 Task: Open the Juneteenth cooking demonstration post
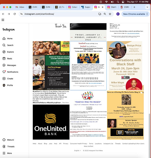point(51,66)
